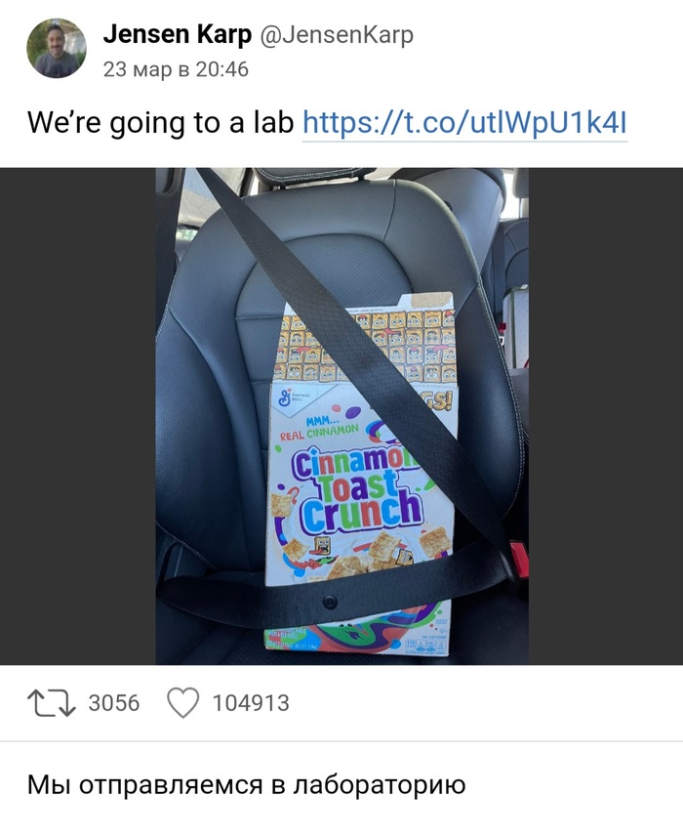Screen dimensions: 683x834
Task: Like the post with the heart icon
Action: tap(182, 703)
